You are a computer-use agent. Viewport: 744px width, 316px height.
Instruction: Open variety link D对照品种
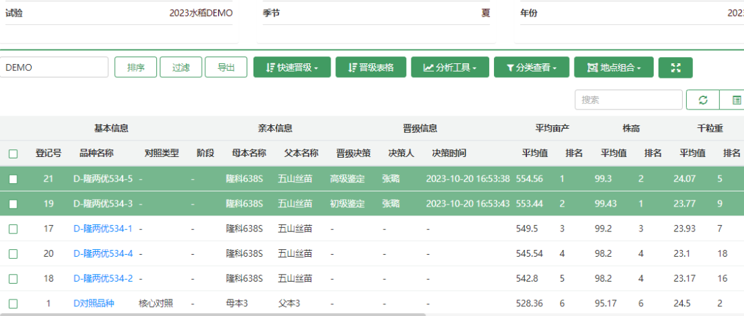(94, 304)
